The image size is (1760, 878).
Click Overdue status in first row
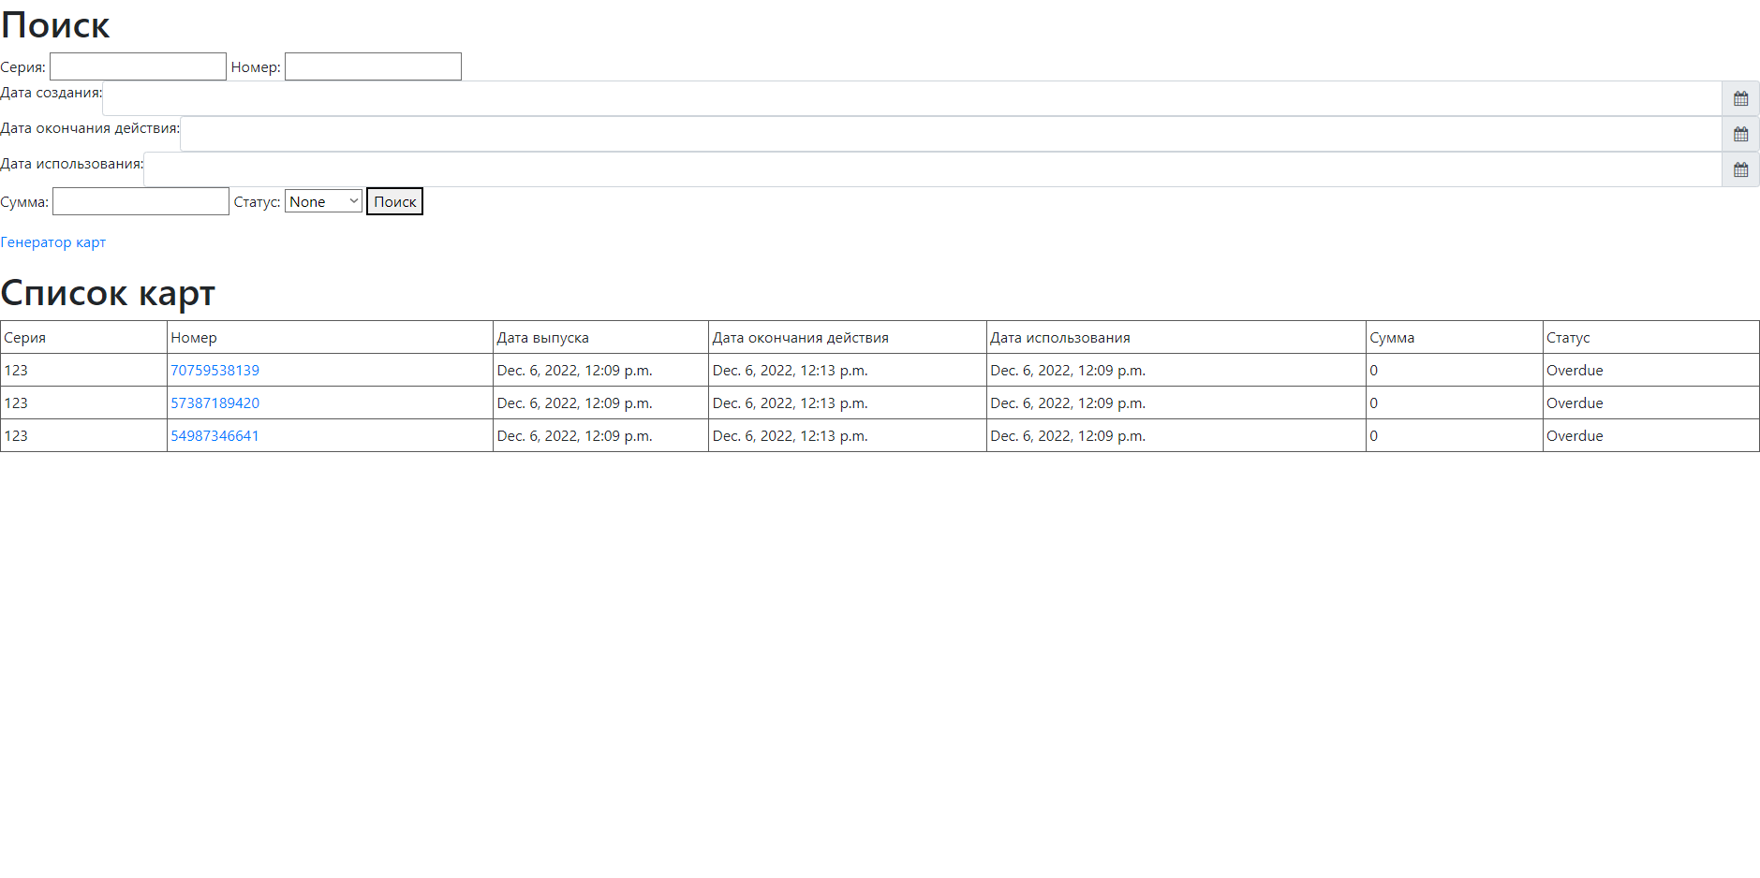(1575, 371)
